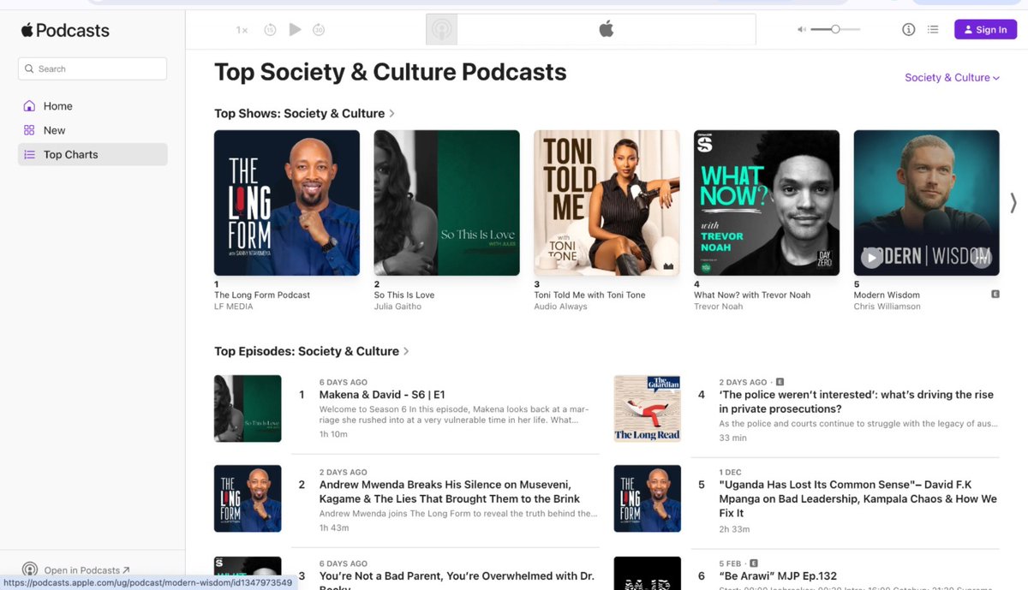Screen dimensions: 1028x590
Task: Click Andrew Mwenda episode Long Form thumbnail
Action: 248,498
